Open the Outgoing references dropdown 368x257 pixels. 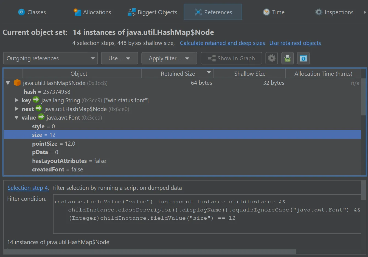pos(50,58)
